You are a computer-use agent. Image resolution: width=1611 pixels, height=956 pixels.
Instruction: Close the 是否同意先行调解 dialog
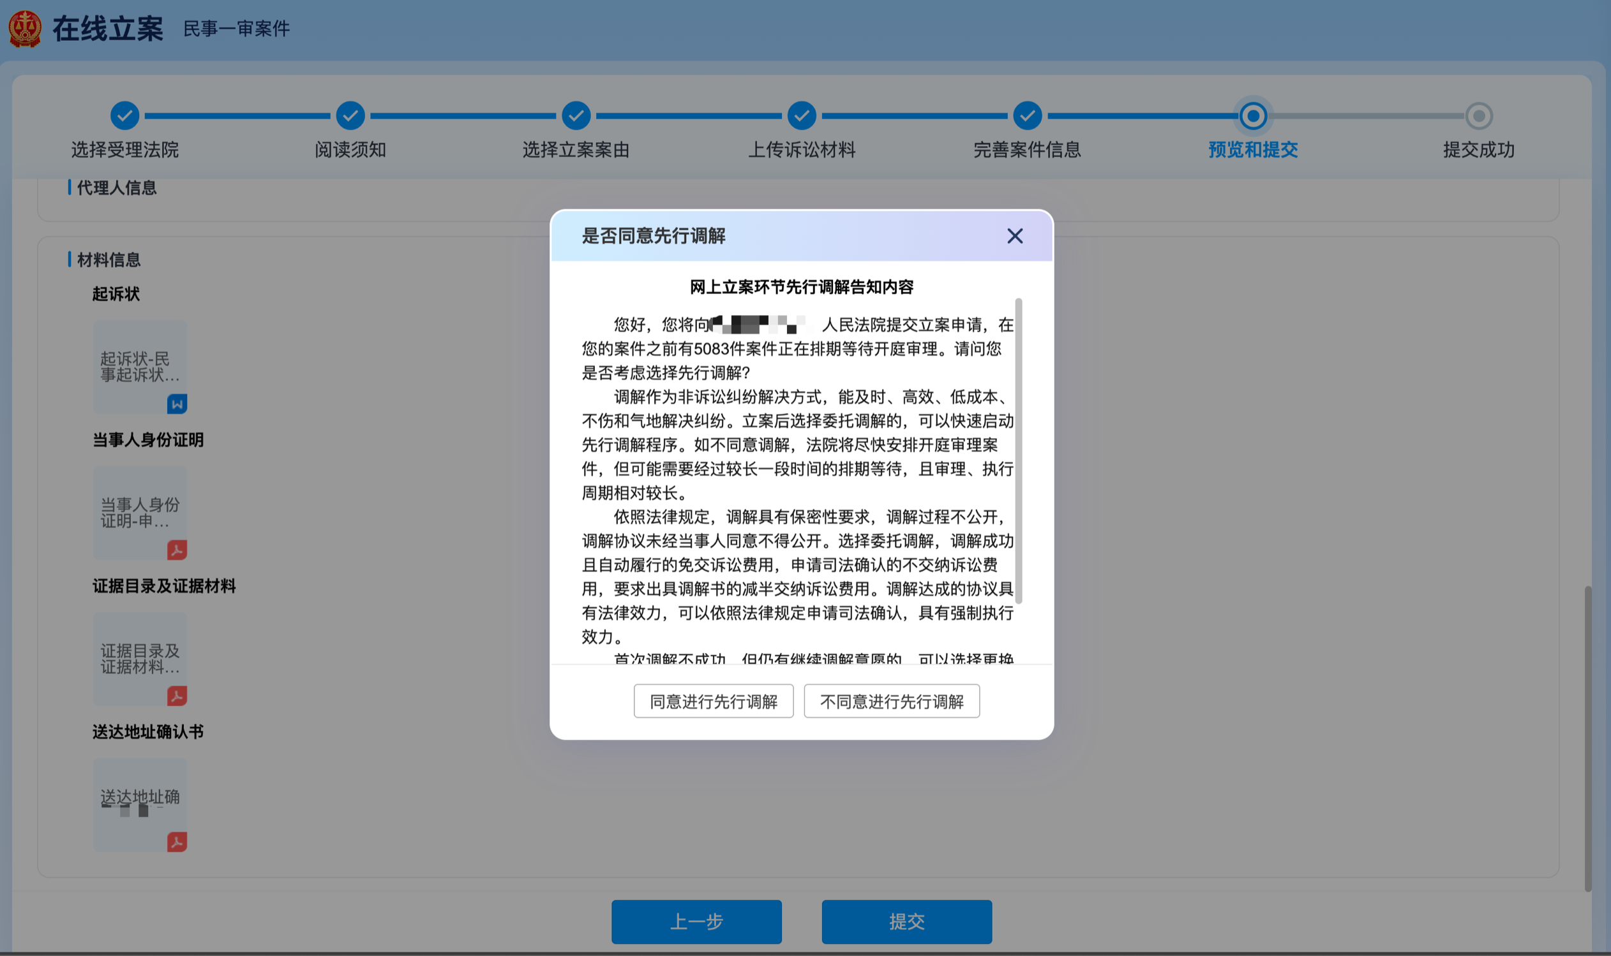(x=1015, y=237)
